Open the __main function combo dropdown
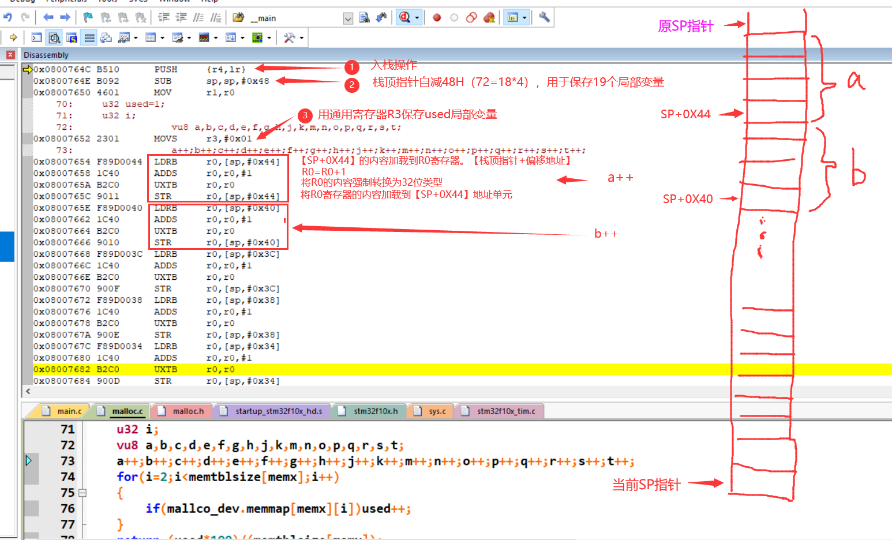 tap(348, 18)
